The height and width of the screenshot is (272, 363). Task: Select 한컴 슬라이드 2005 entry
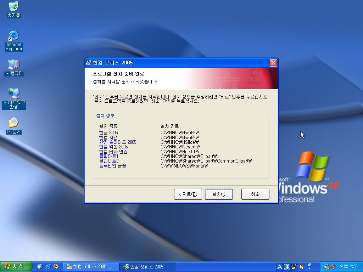118,142
